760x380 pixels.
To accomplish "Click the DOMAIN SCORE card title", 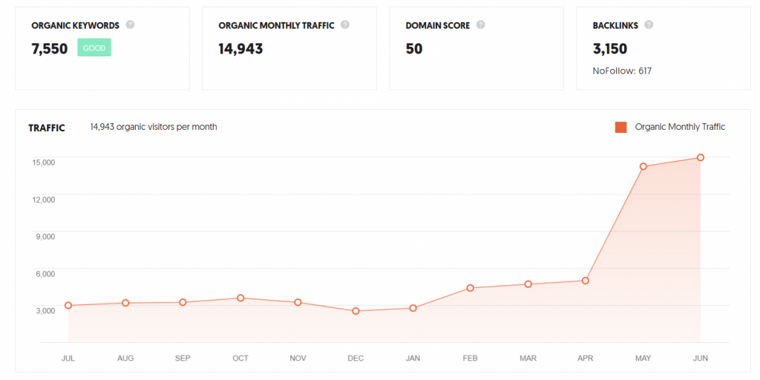I will point(438,26).
